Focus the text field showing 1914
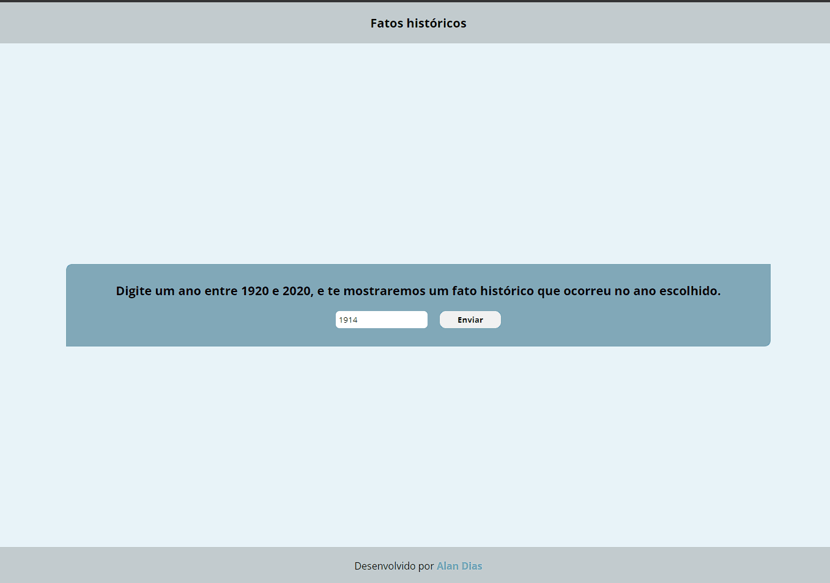 coord(381,319)
